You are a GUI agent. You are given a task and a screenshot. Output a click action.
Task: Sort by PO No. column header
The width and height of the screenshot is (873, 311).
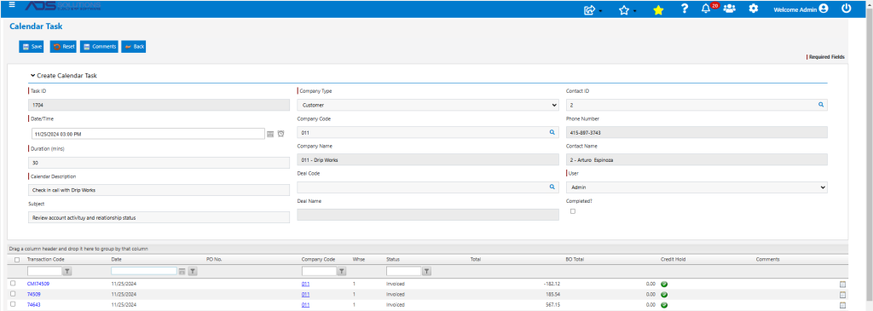[x=214, y=259]
